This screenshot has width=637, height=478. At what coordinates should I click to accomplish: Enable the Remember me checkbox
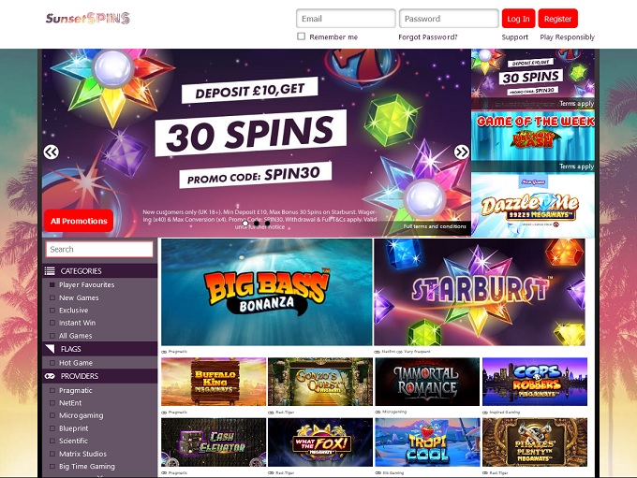[301, 36]
